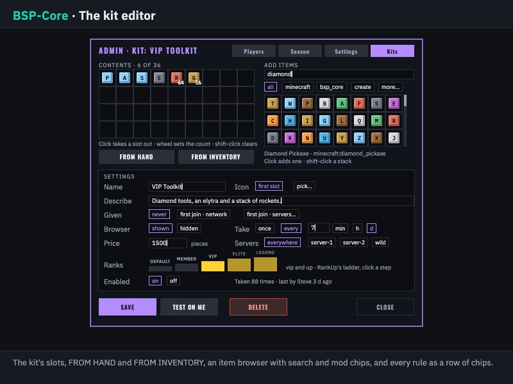Select the Kits tab
Viewport: 513px width, 384px height.
392,51
